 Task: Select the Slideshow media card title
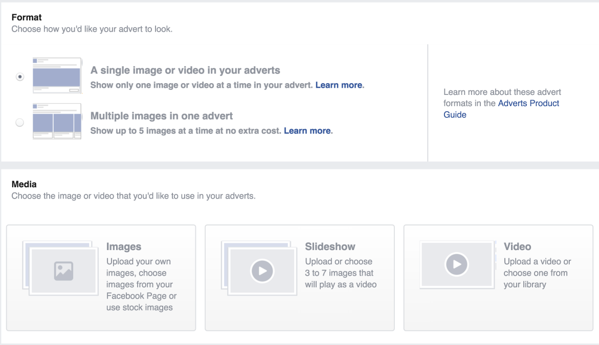pyautogui.click(x=330, y=247)
